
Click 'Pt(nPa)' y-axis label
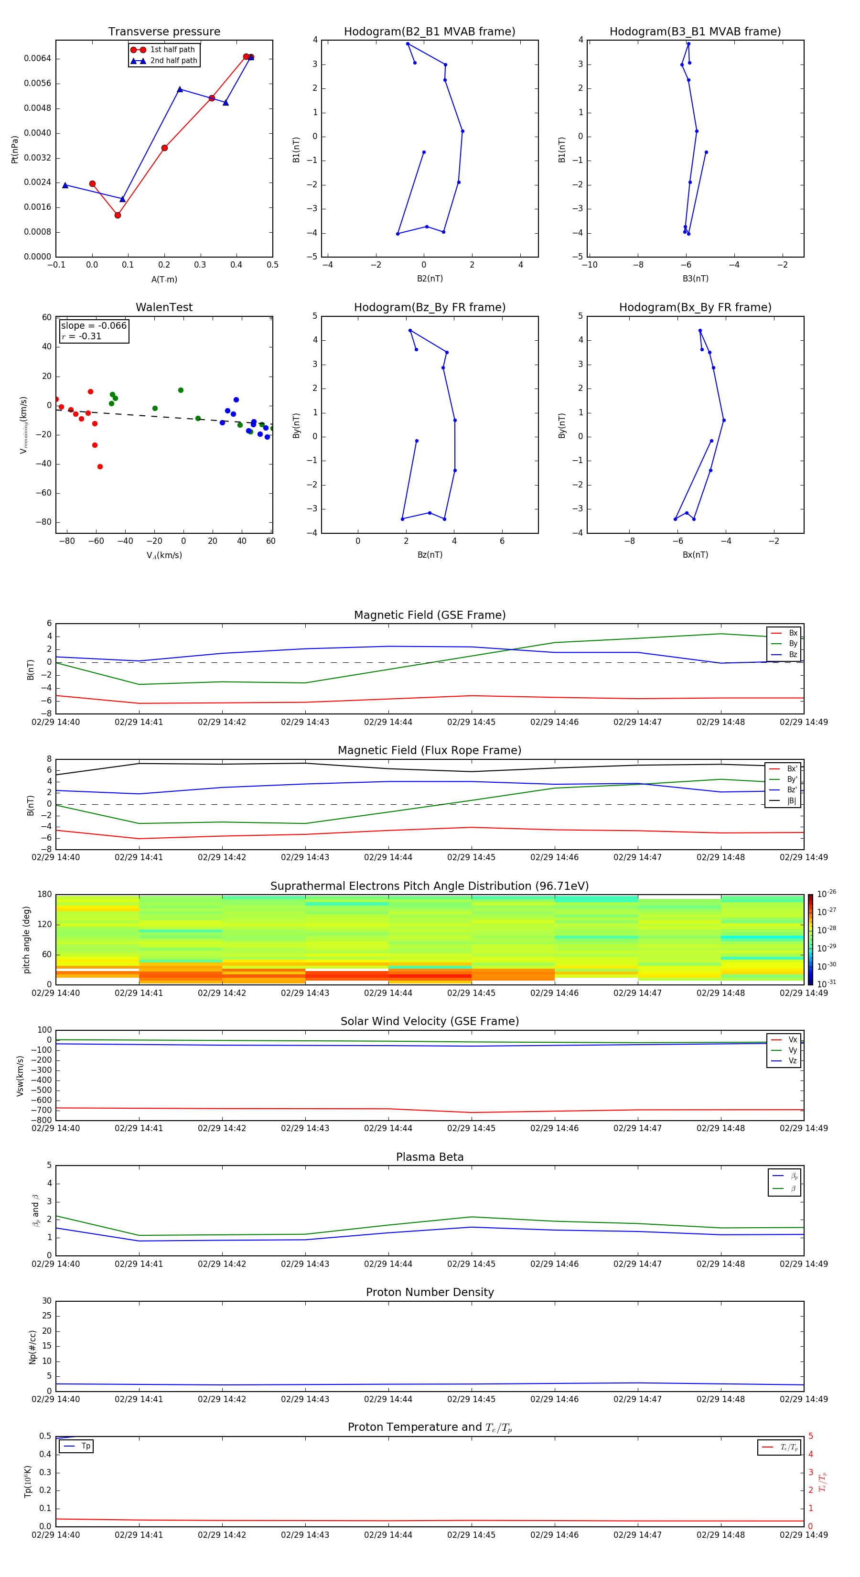pos(15,149)
